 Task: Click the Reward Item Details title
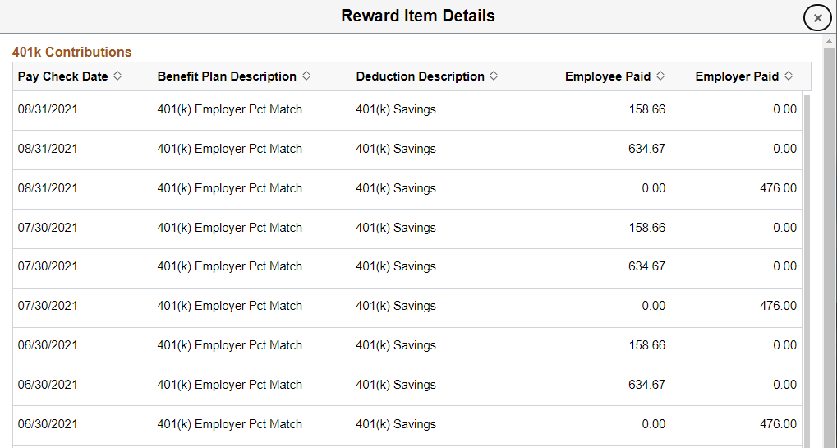tap(418, 16)
